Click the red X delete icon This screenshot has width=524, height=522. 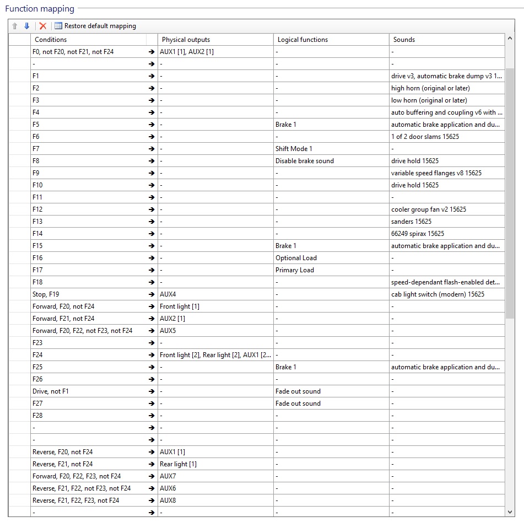point(42,26)
